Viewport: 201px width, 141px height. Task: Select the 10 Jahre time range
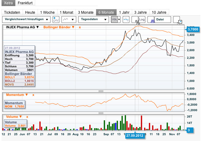point(159,12)
